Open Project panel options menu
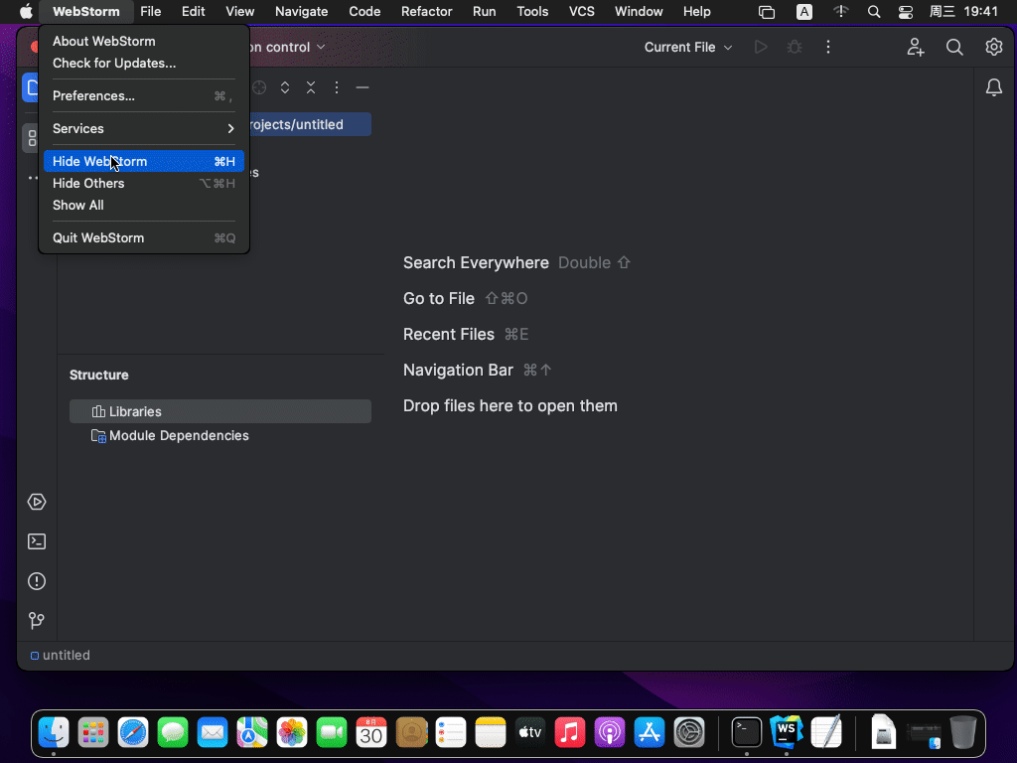The image size is (1017, 763). [x=337, y=87]
